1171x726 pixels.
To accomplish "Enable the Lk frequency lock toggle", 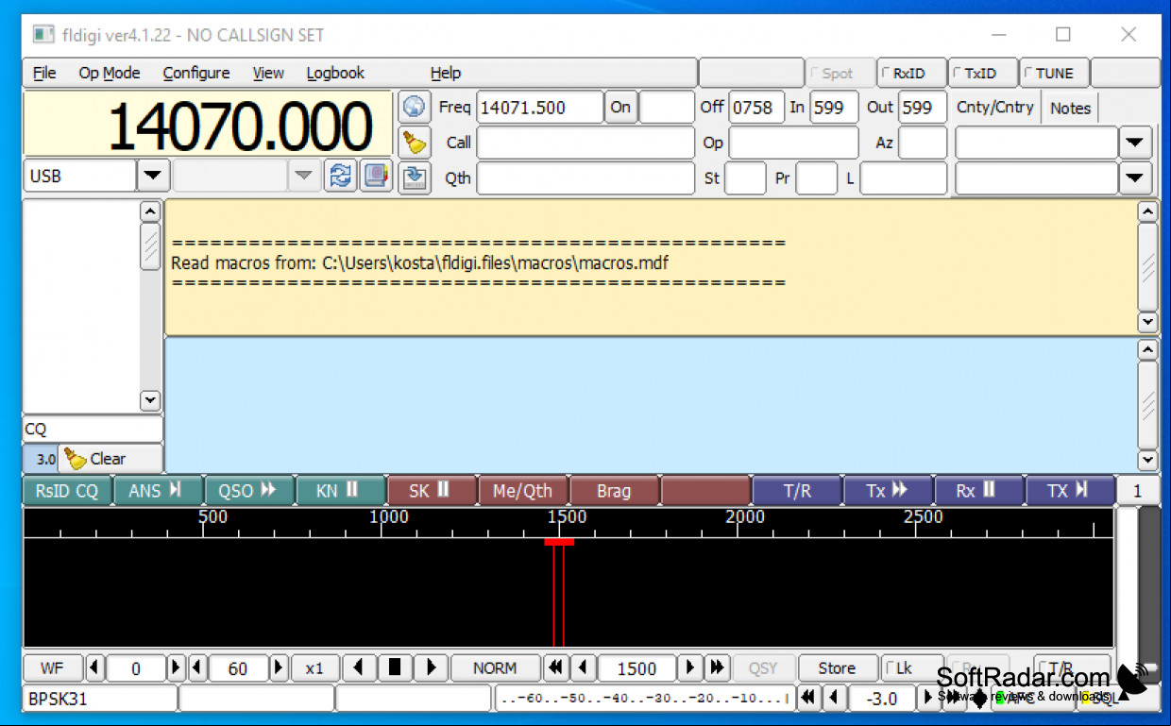I will click(911, 667).
